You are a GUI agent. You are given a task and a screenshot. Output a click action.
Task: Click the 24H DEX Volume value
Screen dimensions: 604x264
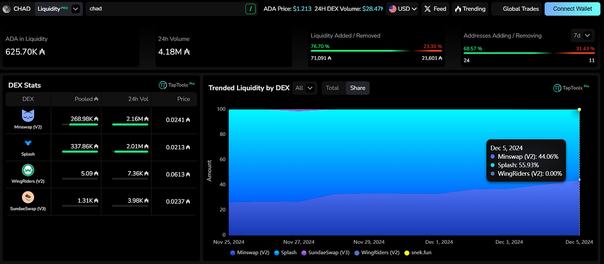pyautogui.click(x=372, y=9)
